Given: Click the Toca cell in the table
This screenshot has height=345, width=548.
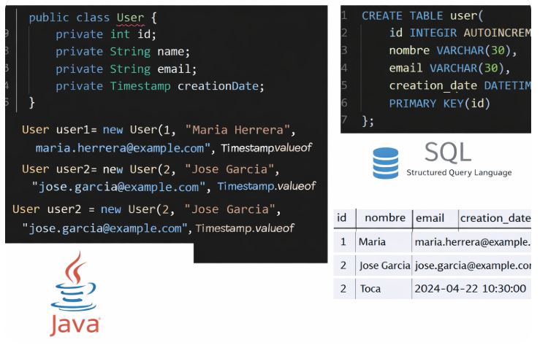Looking at the screenshot, I should click(370, 288).
